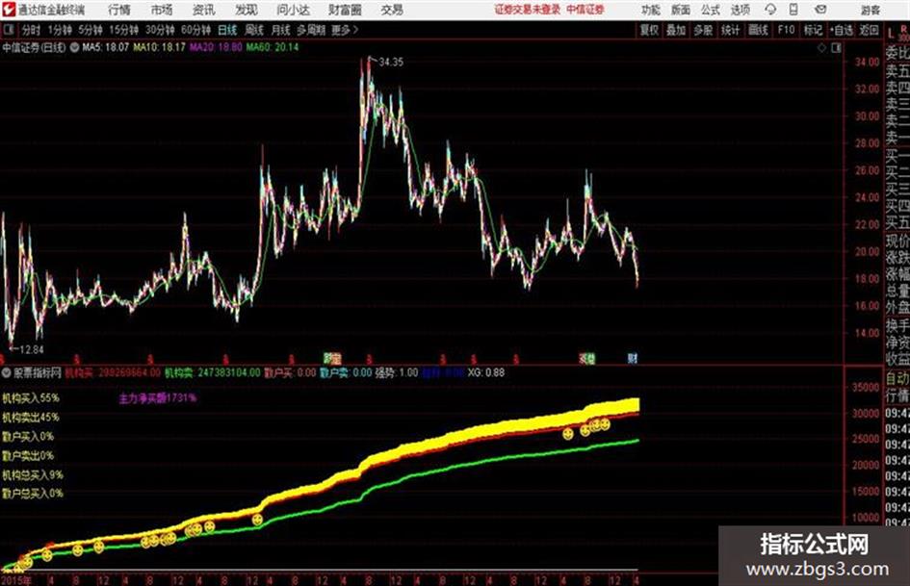
Task: Open the 资讯 menu
Action: click(x=204, y=10)
